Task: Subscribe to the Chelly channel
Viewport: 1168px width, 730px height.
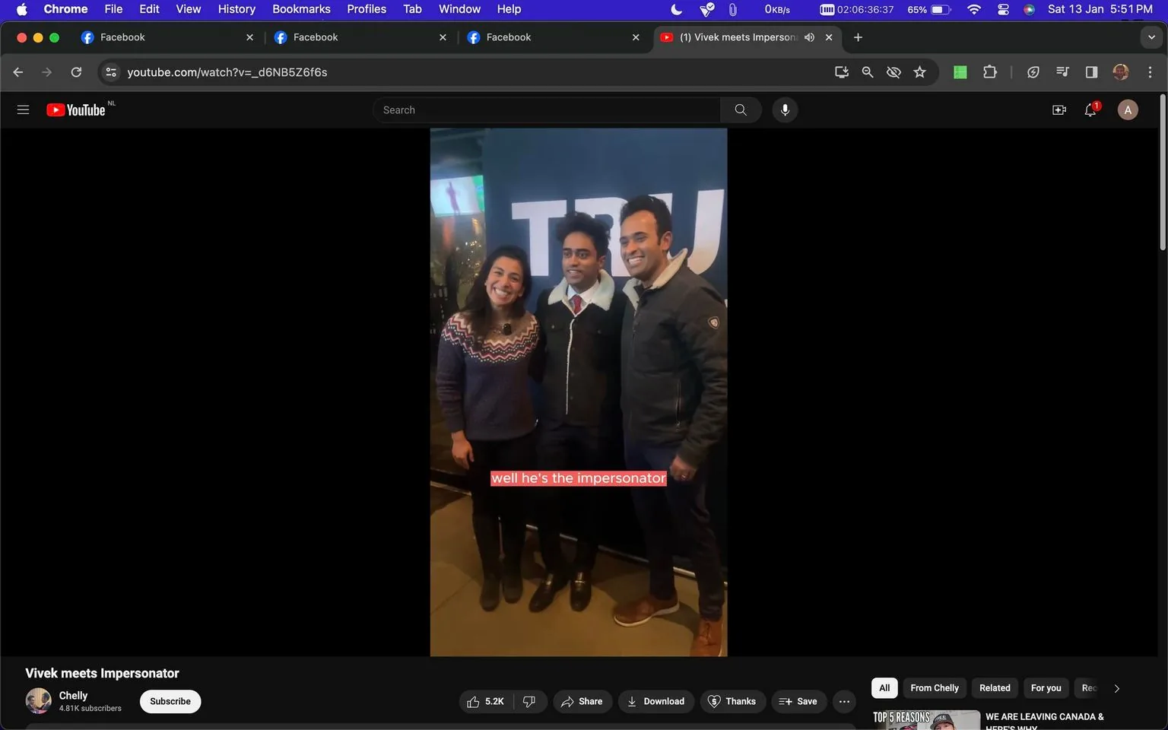Action: (169, 701)
